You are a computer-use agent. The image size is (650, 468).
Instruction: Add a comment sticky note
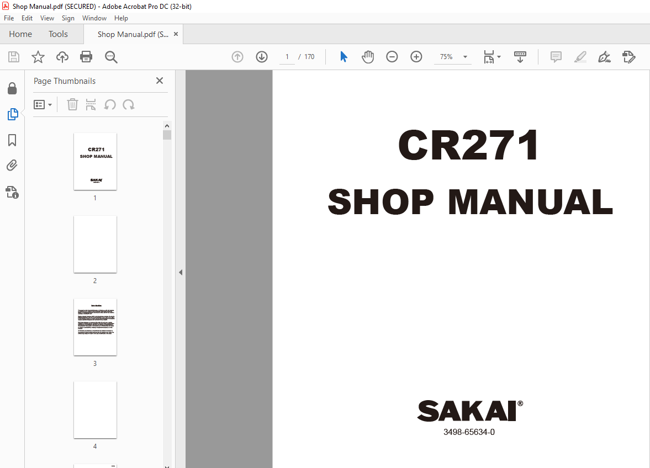[556, 57]
